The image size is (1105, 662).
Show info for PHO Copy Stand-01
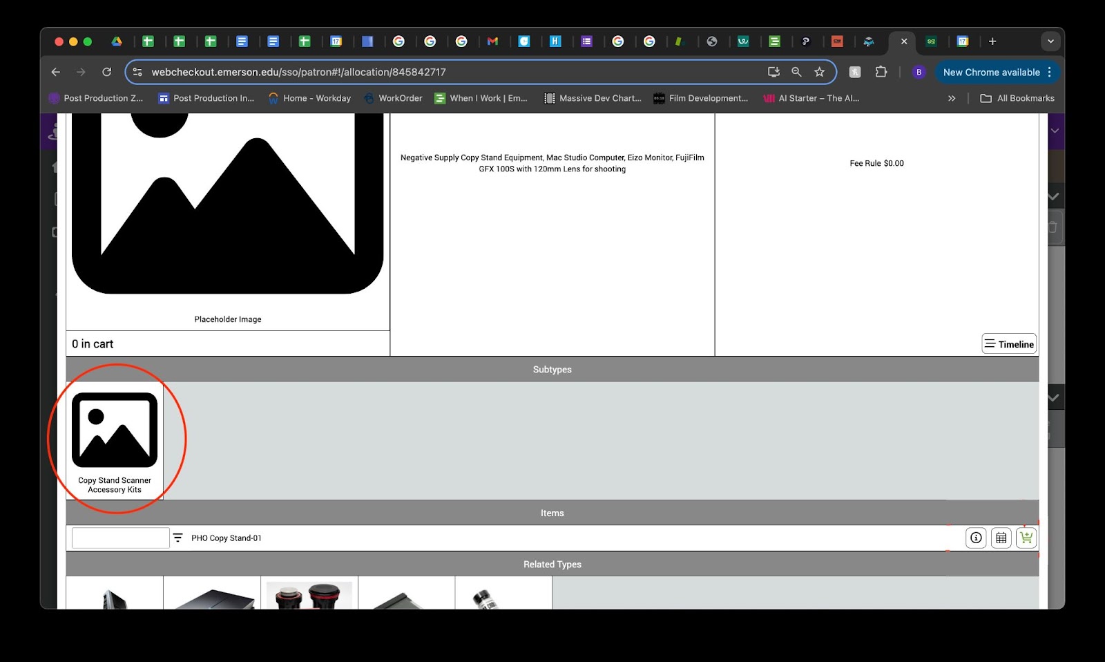click(976, 538)
